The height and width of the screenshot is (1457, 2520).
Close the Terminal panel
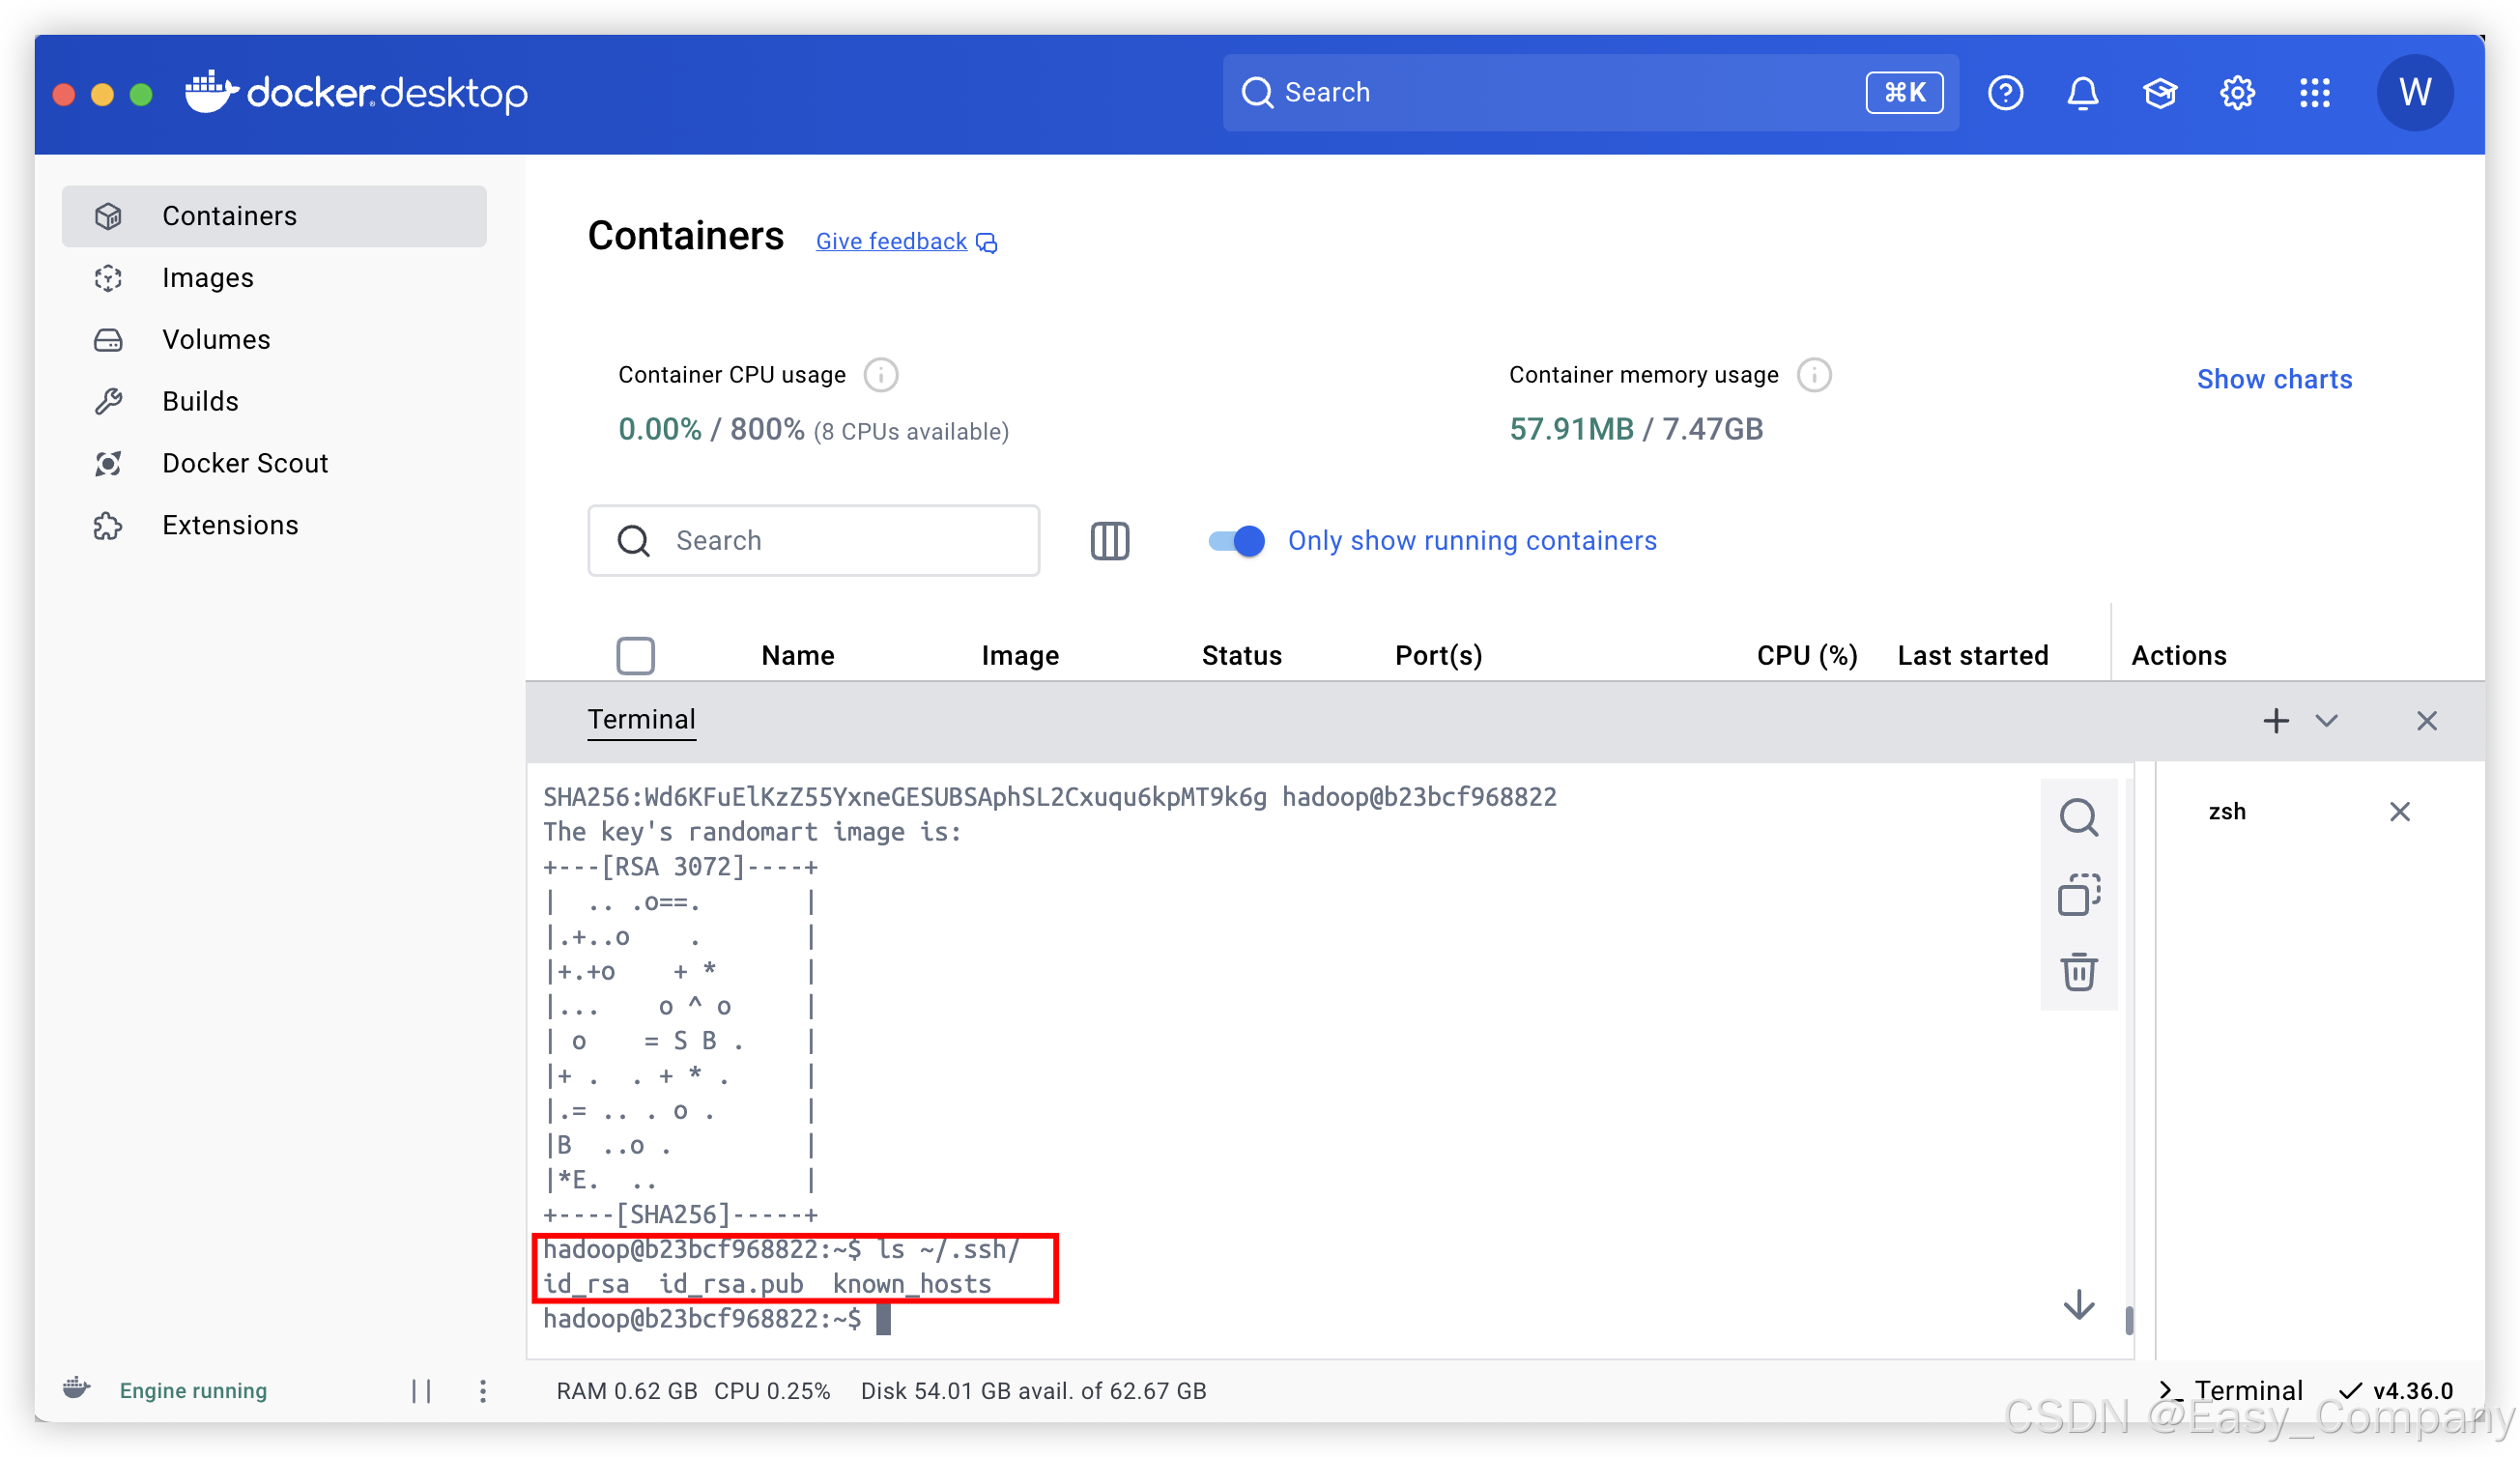click(x=2426, y=721)
